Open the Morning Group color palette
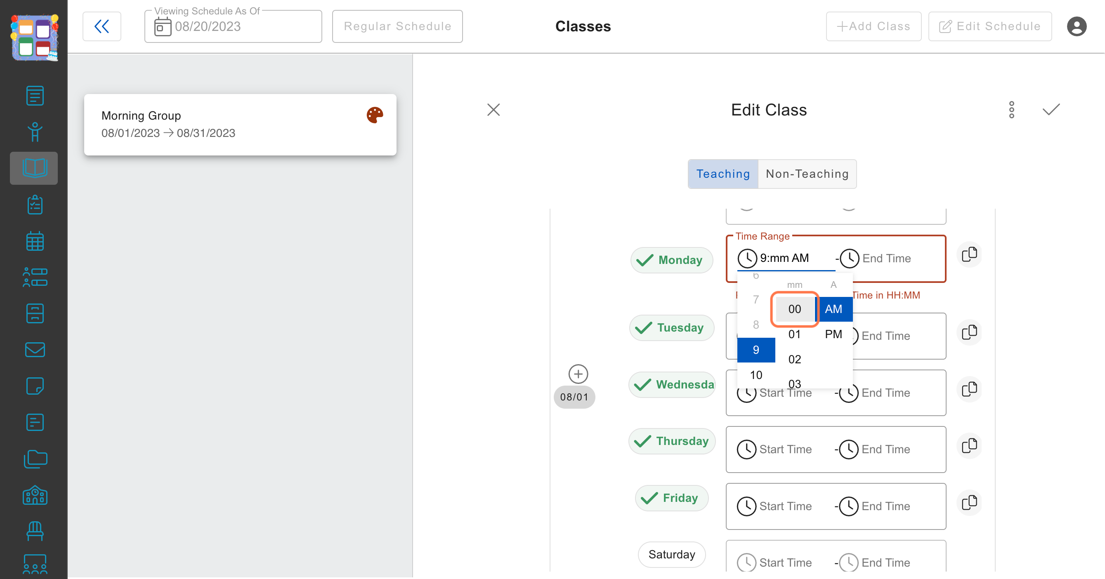Image resolution: width=1105 pixels, height=579 pixels. (x=375, y=115)
